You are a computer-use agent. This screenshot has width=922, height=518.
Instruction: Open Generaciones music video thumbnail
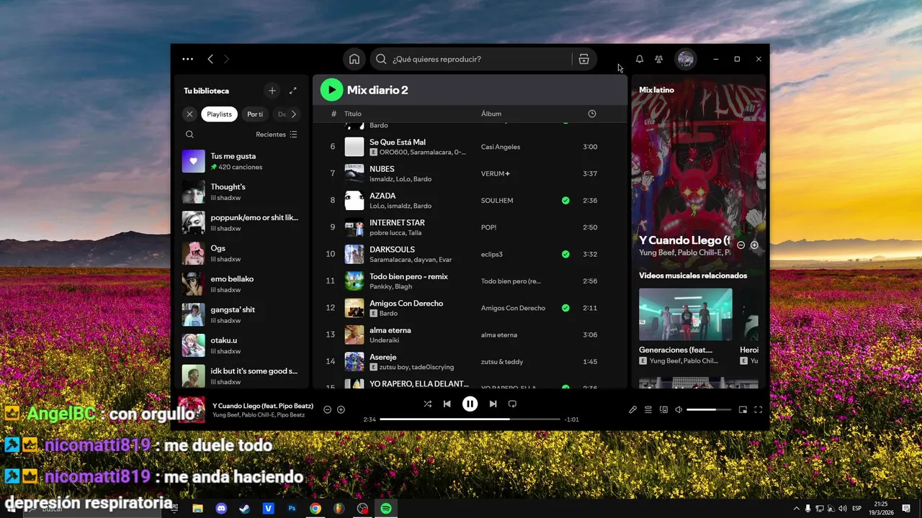686,314
